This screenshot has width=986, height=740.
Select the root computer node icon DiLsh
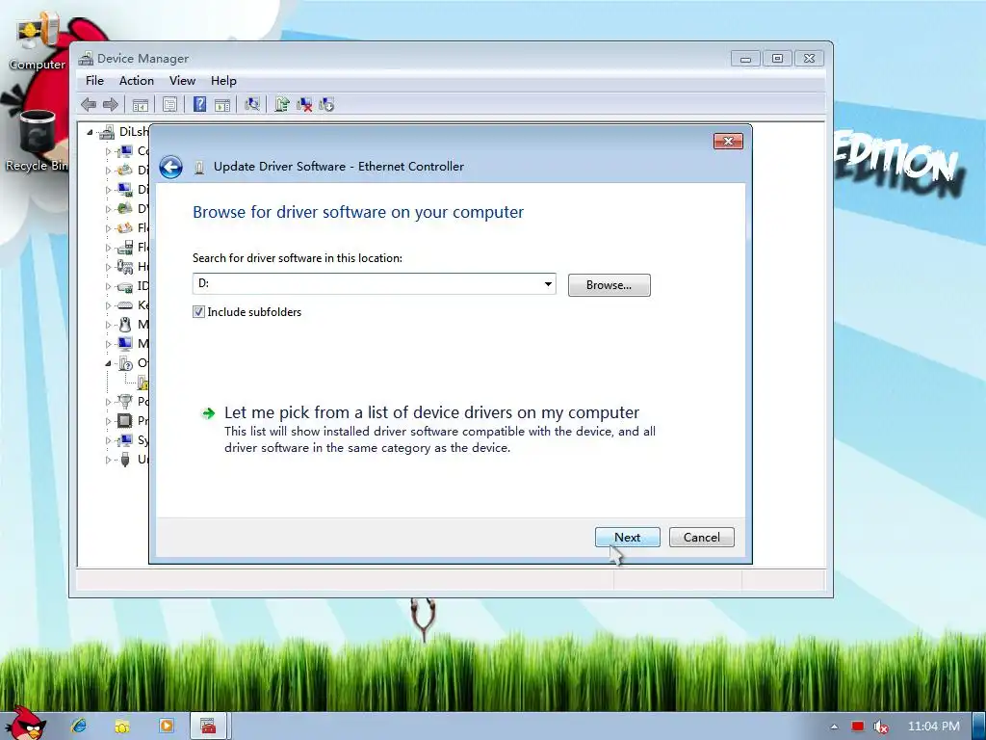pyautogui.click(x=107, y=132)
